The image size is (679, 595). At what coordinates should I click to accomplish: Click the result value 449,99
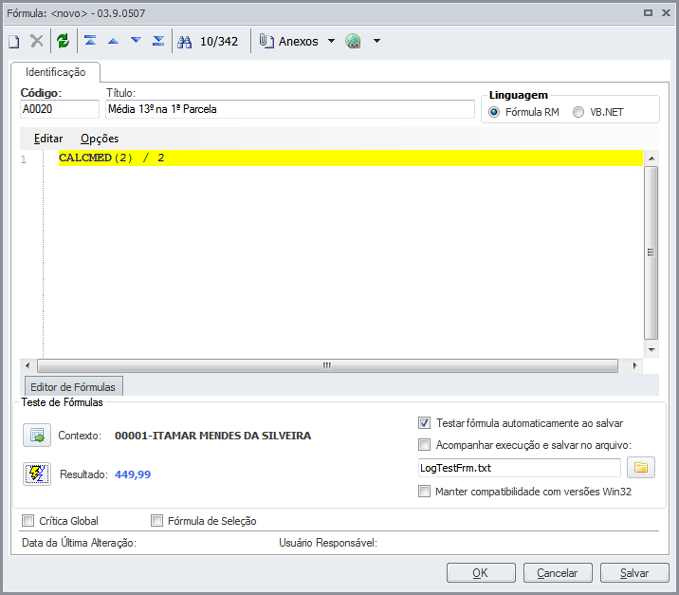pyautogui.click(x=133, y=474)
